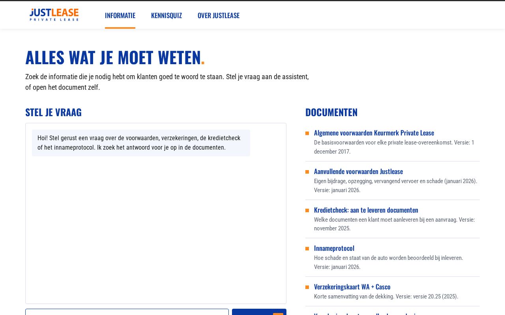Open Verzekeringskaart WA + Casco document
This screenshot has width=505, height=315.
[x=352, y=287]
